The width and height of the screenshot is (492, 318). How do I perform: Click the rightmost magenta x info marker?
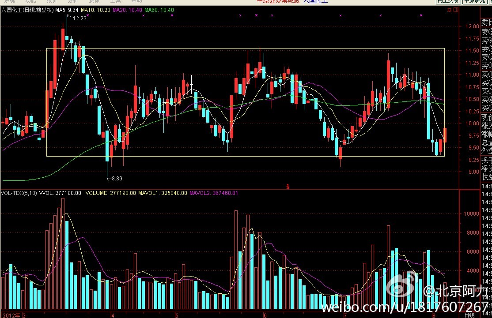(421, 15)
